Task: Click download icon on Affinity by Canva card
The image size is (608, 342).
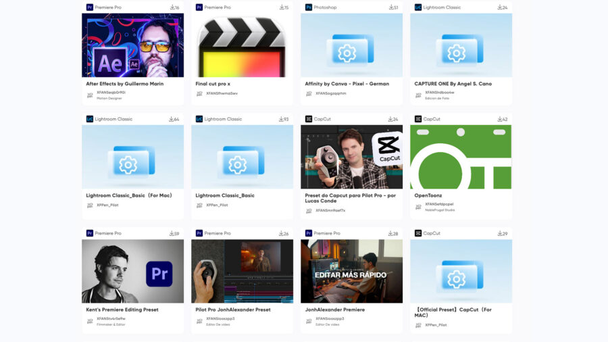Action: pos(391,7)
